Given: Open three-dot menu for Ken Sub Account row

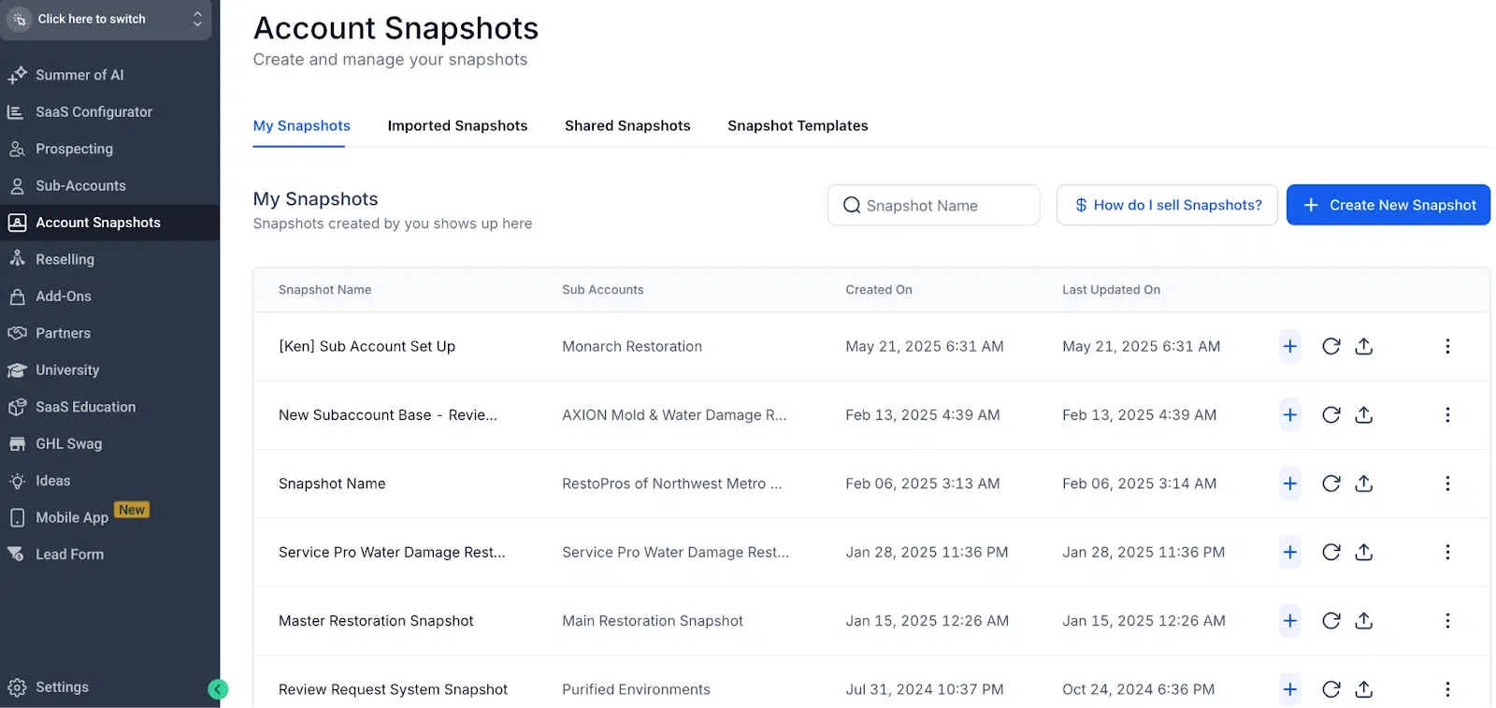Looking at the screenshot, I should [x=1446, y=346].
